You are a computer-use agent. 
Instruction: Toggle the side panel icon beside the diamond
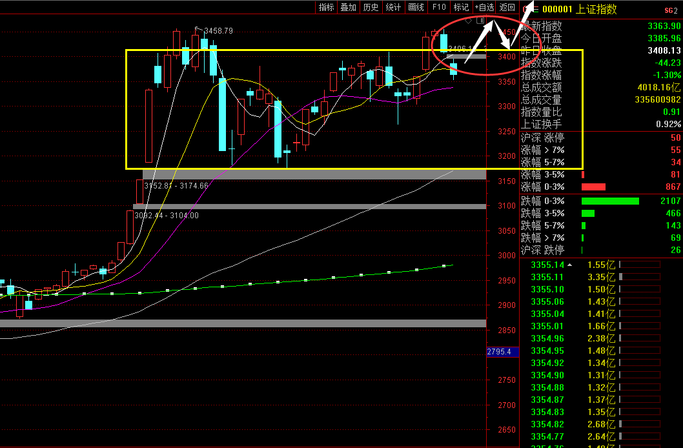(x=480, y=21)
